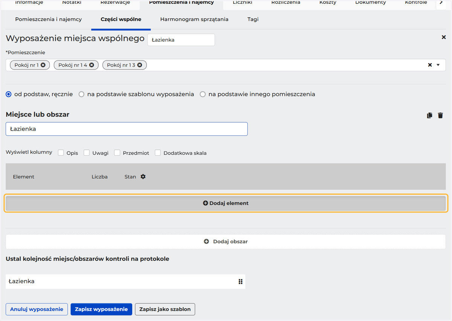Open the Koszty top tab
This screenshot has width=452, height=321.
(x=328, y=3)
